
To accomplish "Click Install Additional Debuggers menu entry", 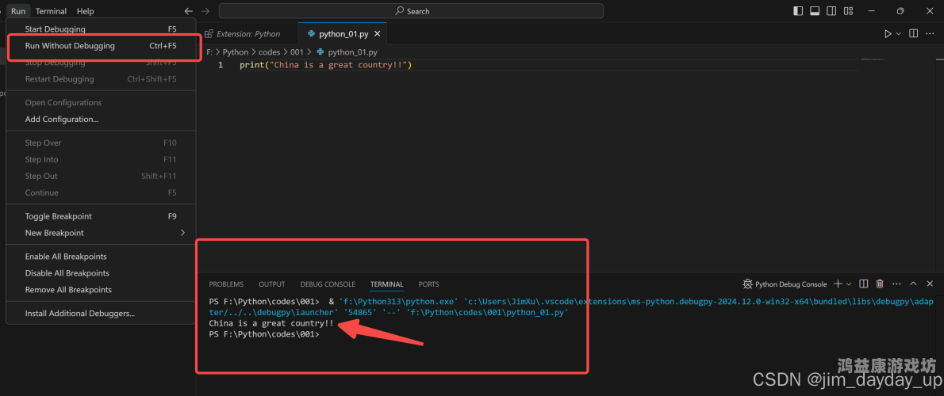I will pyautogui.click(x=79, y=314).
